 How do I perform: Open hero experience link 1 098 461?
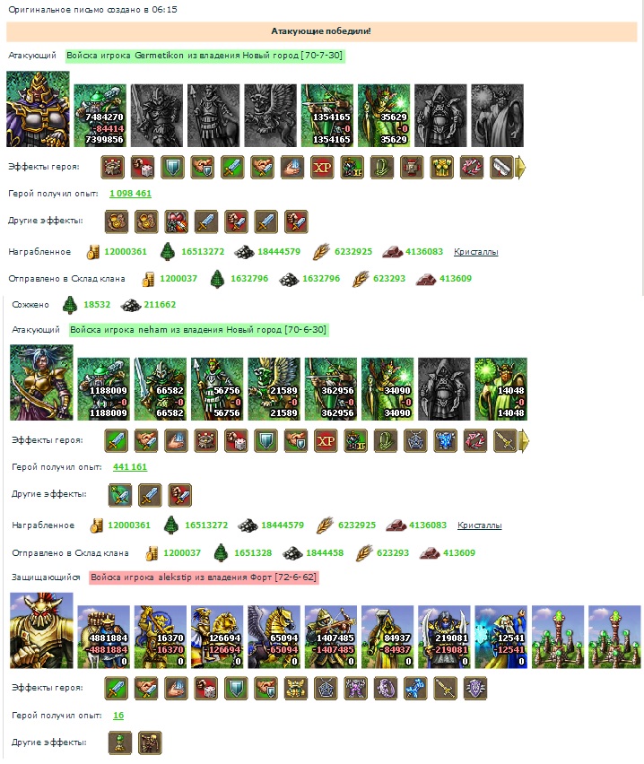130,194
